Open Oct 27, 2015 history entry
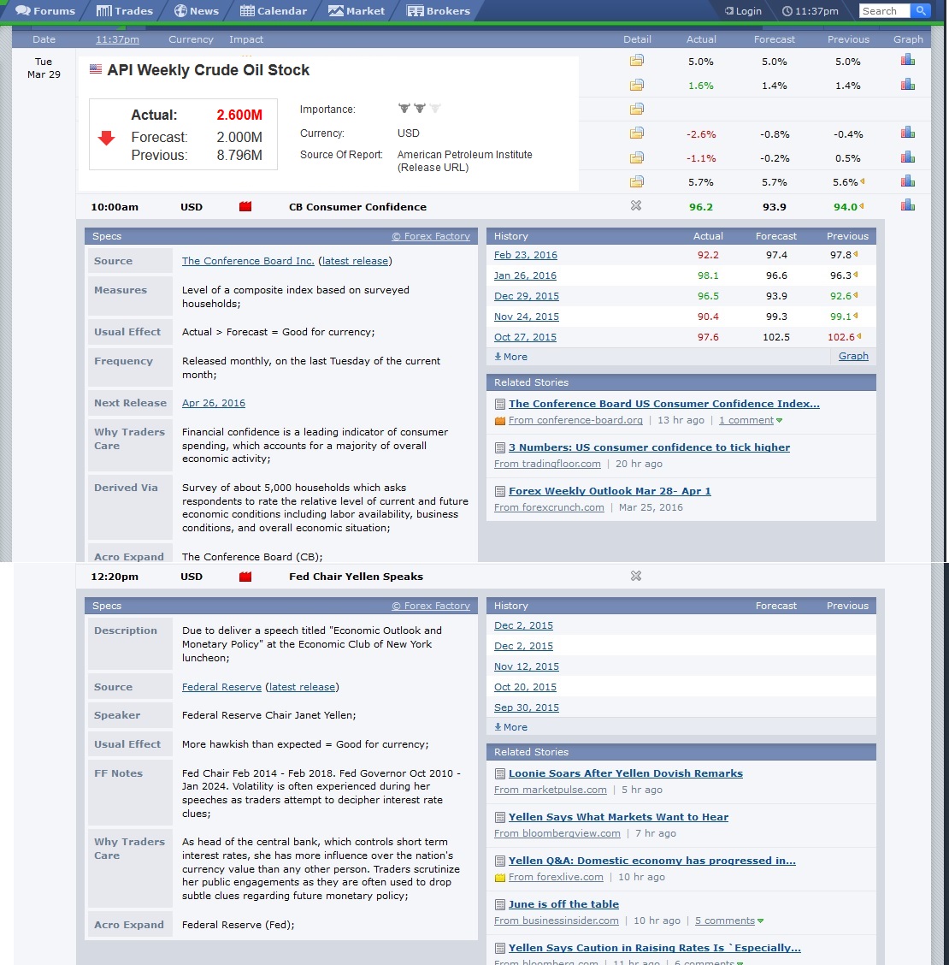Viewport: 949px width, 965px height. [525, 337]
